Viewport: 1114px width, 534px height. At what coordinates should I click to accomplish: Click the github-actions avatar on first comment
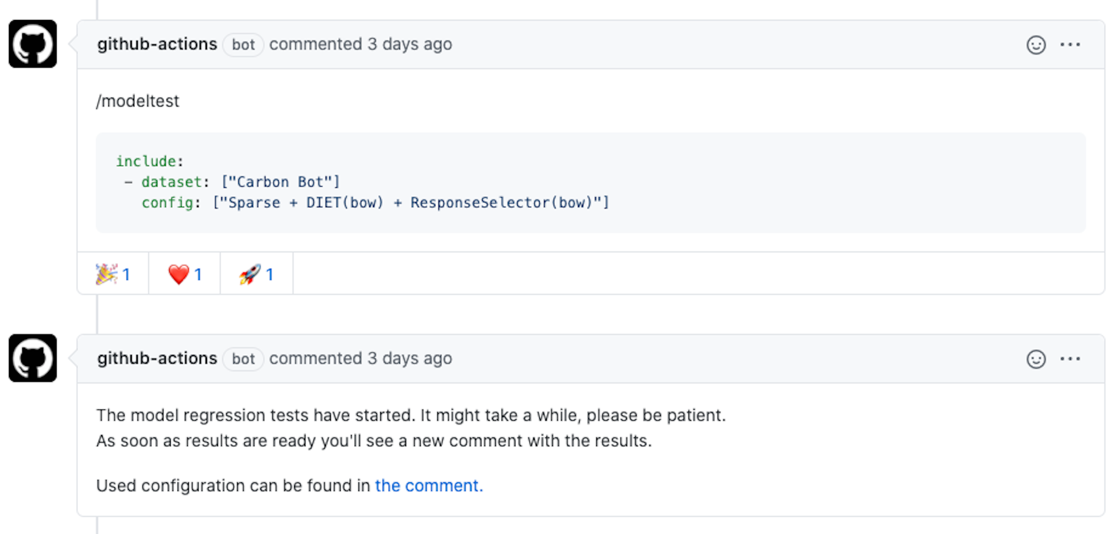33,44
